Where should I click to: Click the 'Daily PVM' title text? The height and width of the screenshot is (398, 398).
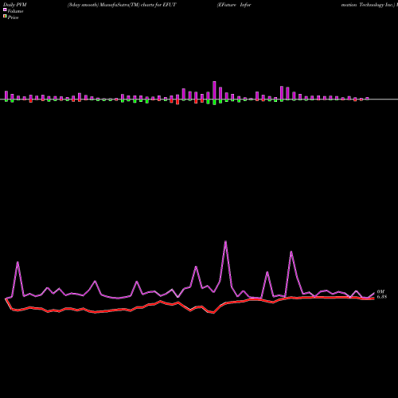pos(15,5)
